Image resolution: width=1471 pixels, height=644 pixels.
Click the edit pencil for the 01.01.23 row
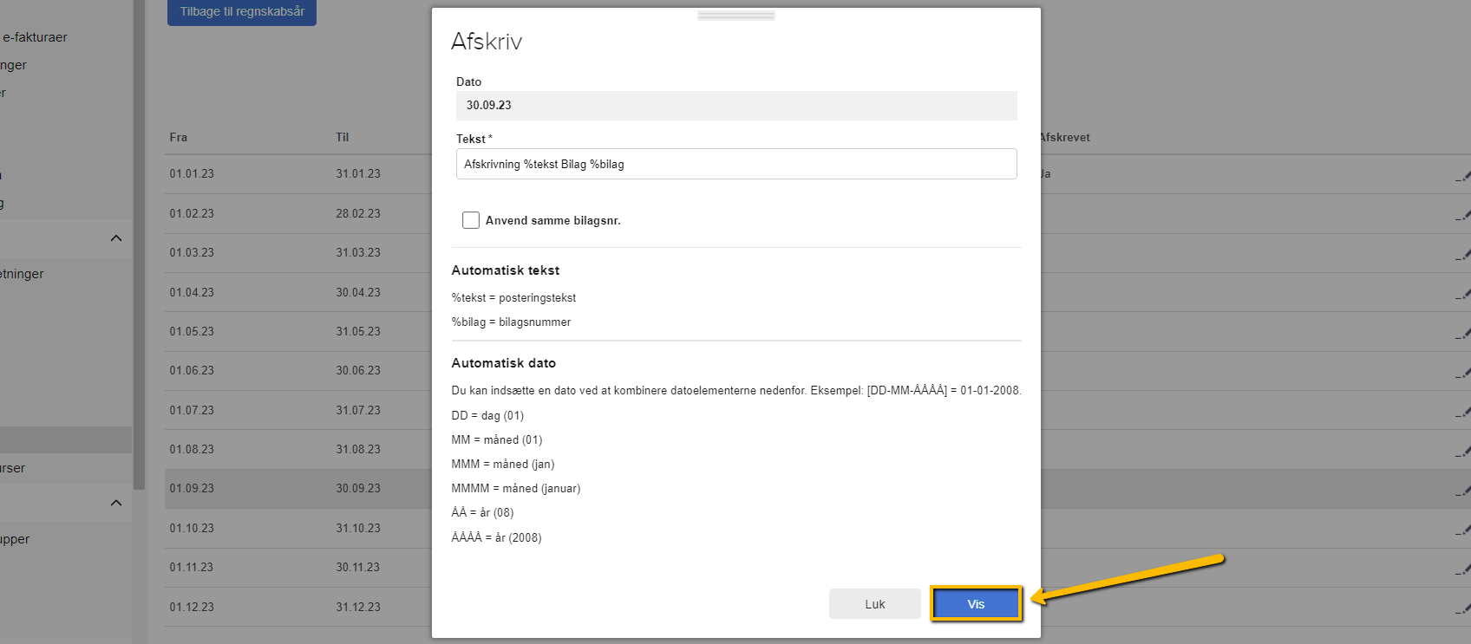[1462, 176]
